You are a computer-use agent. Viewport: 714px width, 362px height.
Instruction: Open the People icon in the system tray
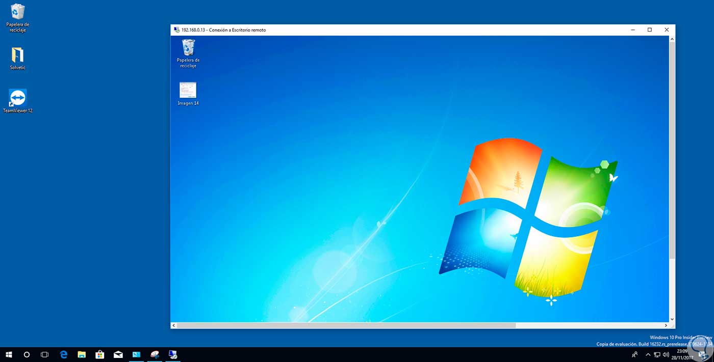pos(635,354)
